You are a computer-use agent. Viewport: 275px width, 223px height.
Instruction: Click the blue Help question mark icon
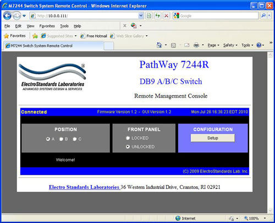click(259, 45)
